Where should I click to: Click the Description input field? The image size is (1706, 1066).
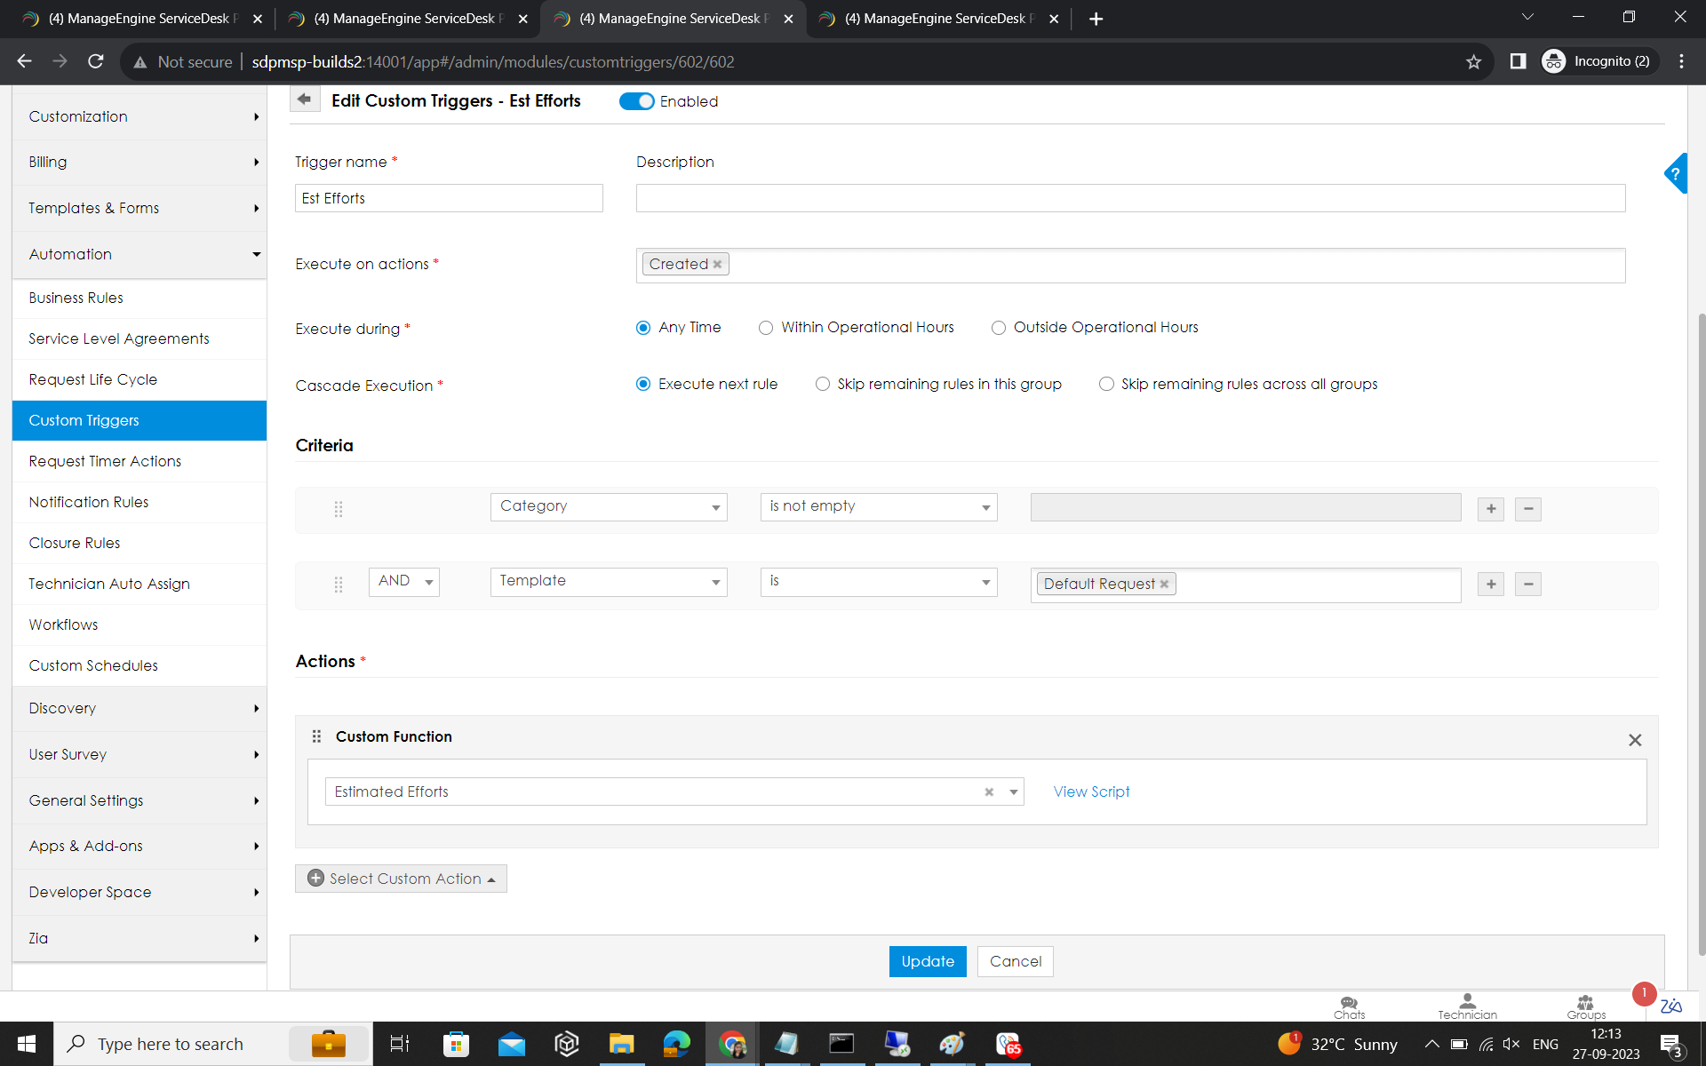(1129, 198)
